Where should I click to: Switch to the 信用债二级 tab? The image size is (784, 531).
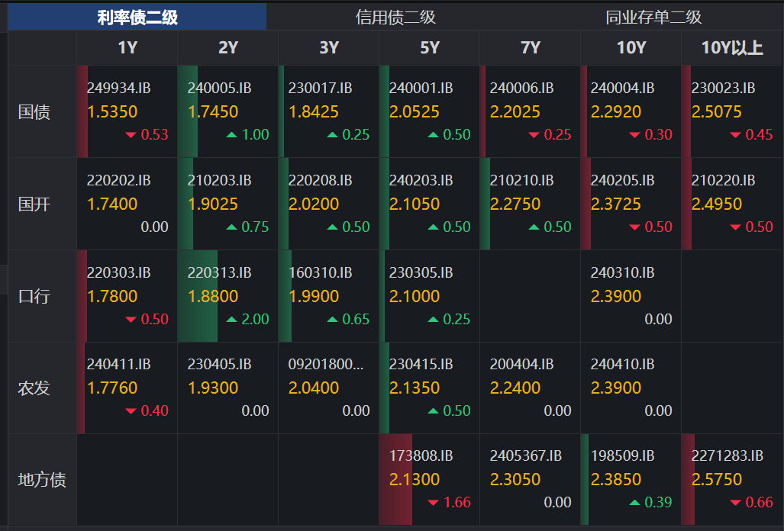(395, 17)
